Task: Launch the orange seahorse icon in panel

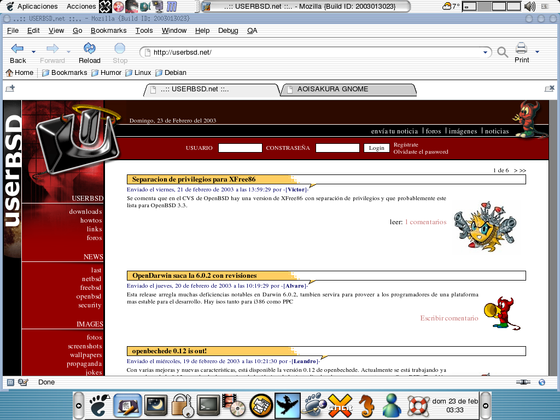Action: coord(366,406)
